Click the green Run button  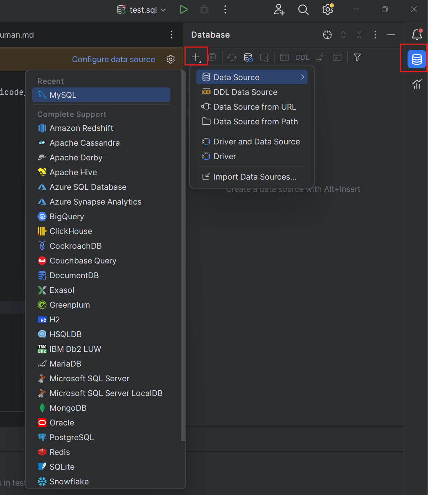184,10
